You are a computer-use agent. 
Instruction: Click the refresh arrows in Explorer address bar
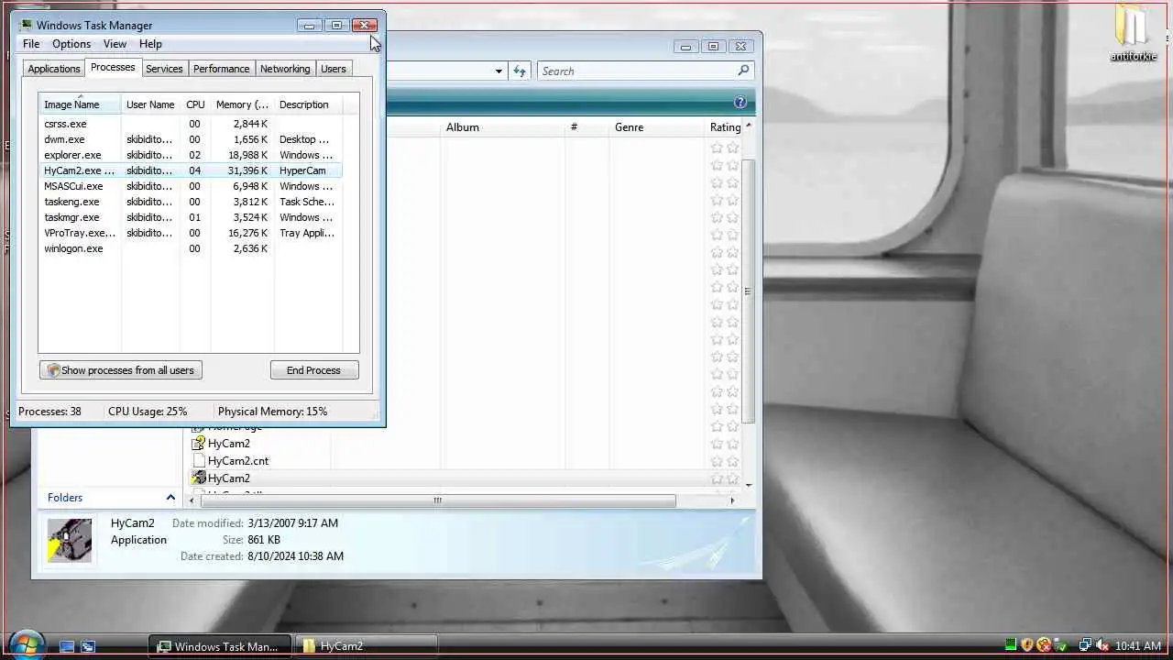coord(520,71)
